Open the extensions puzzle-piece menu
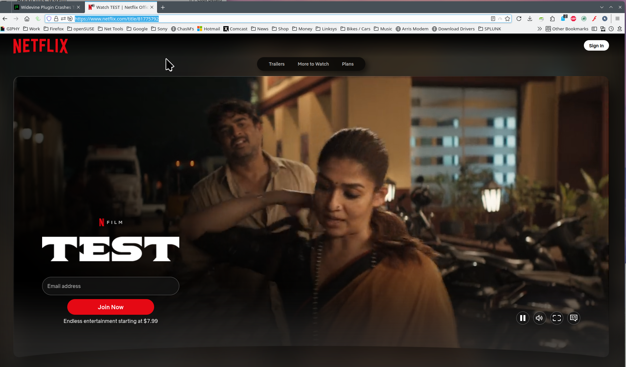This screenshot has height=367, width=626. tap(552, 19)
